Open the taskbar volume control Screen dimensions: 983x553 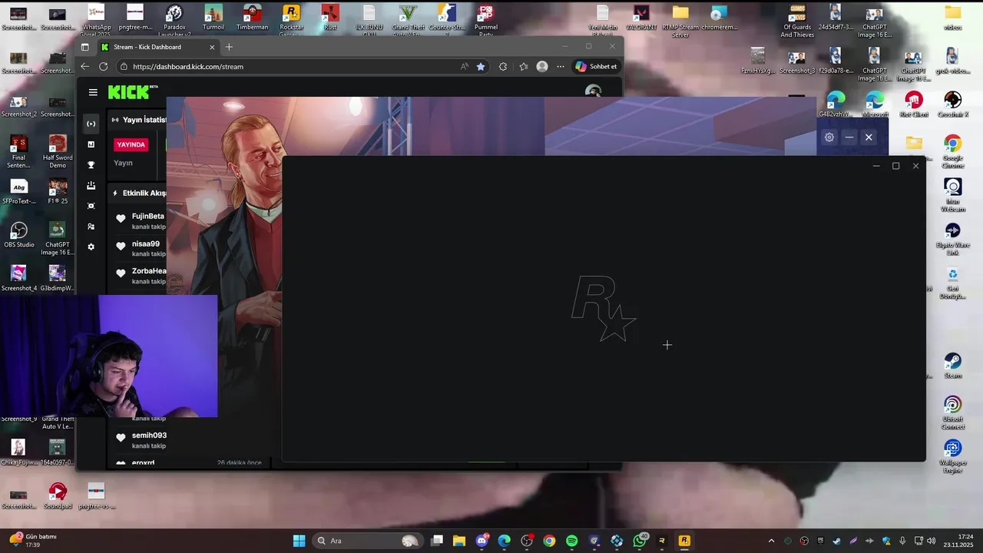pyautogui.click(x=932, y=541)
